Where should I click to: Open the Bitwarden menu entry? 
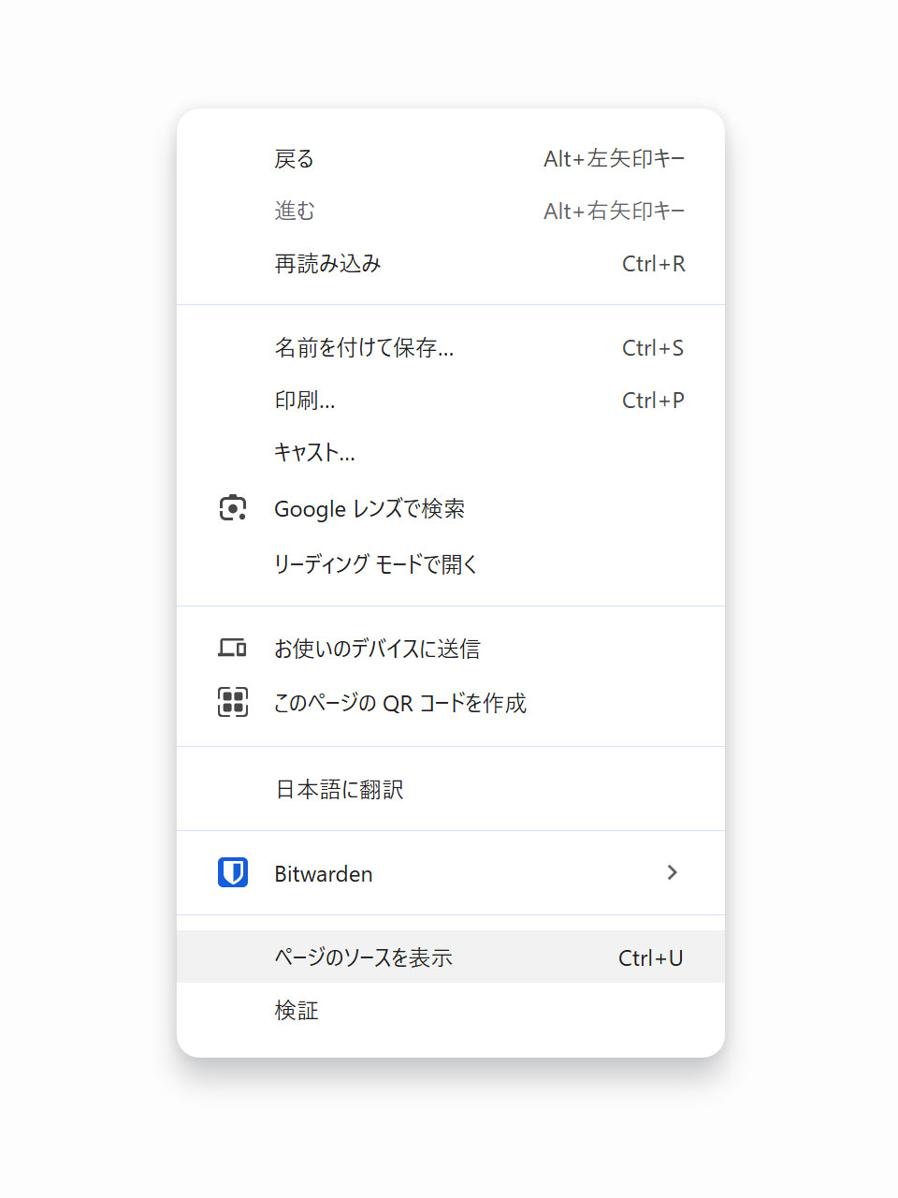[x=451, y=873]
